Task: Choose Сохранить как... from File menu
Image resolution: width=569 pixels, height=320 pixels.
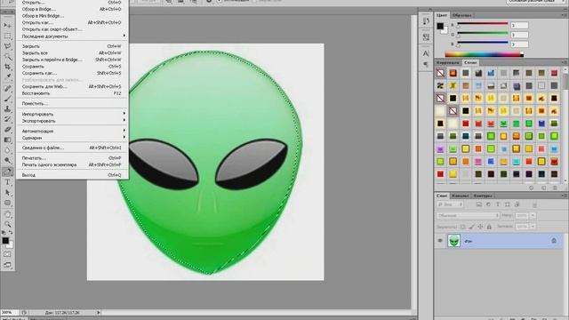Action: coord(73,73)
